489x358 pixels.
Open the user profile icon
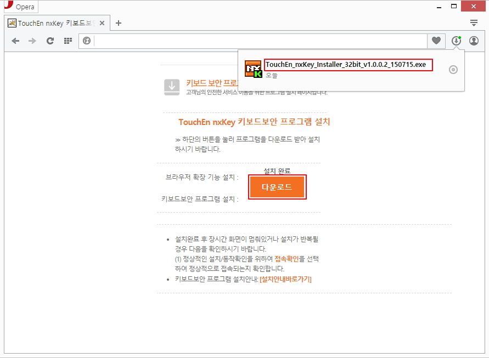(474, 41)
